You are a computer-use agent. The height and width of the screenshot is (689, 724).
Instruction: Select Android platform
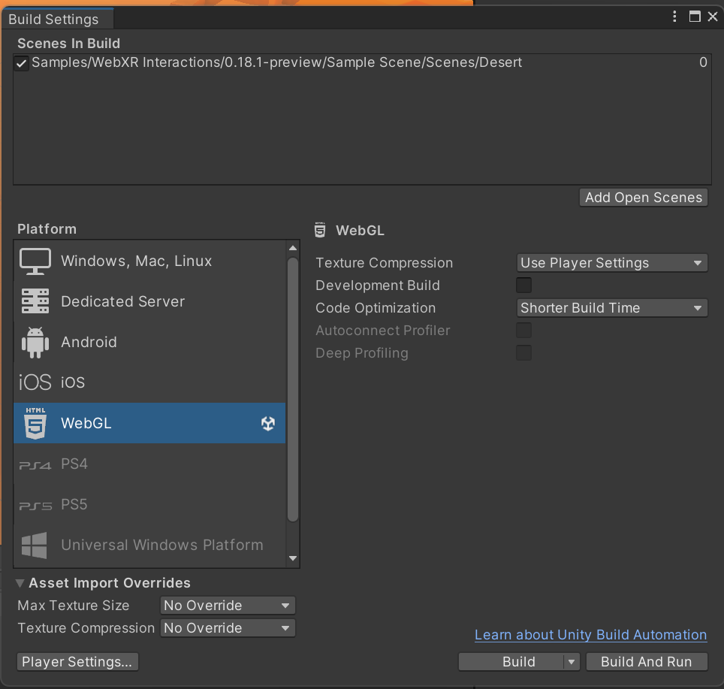(x=149, y=342)
